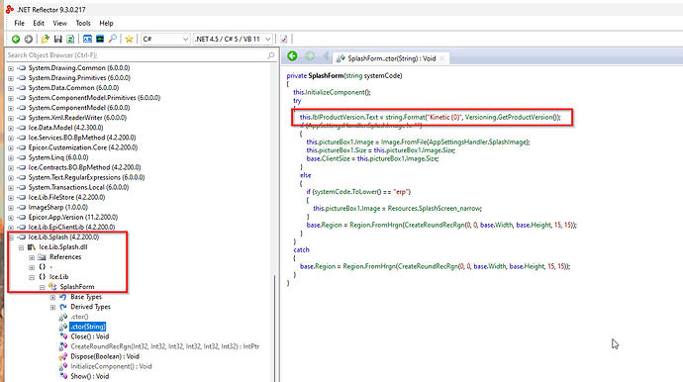Expand the Ice.Data.Model assembly node
The image size is (683, 382).
[x=11, y=128]
